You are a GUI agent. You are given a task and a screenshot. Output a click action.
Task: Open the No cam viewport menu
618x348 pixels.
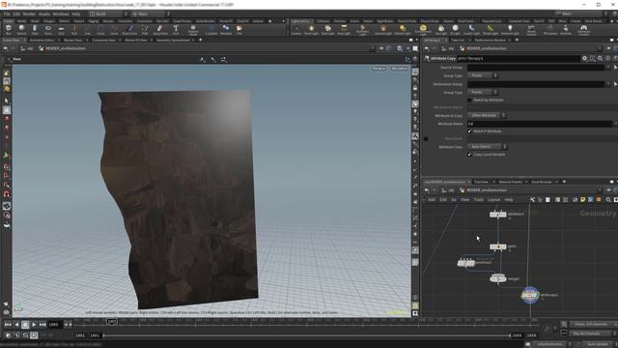click(x=399, y=69)
